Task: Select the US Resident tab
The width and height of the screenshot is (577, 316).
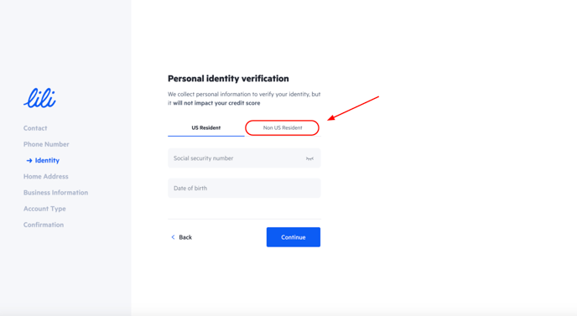Action: [x=206, y=128]
